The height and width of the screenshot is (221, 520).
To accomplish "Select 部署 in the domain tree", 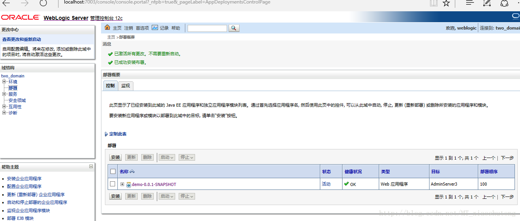I will pyautogui.click(x=13, y=88).
